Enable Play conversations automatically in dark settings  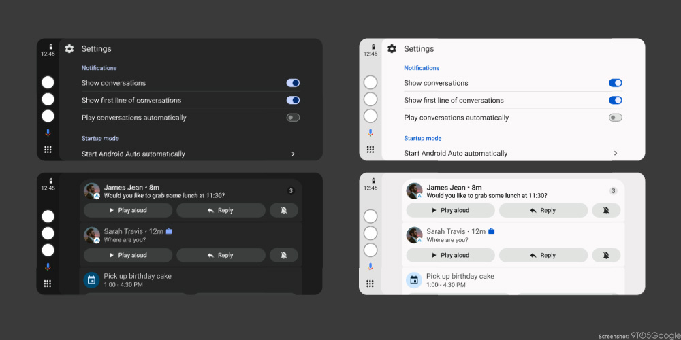pyautogui.click(x=293, y=118)
